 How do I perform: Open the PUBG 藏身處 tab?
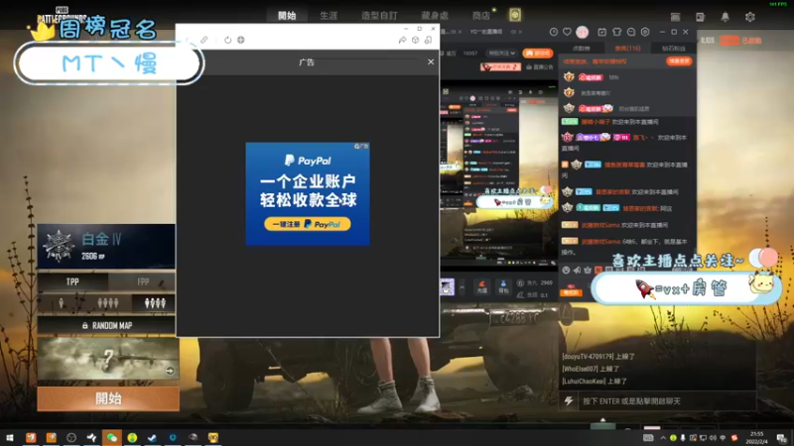click(435, 16)
